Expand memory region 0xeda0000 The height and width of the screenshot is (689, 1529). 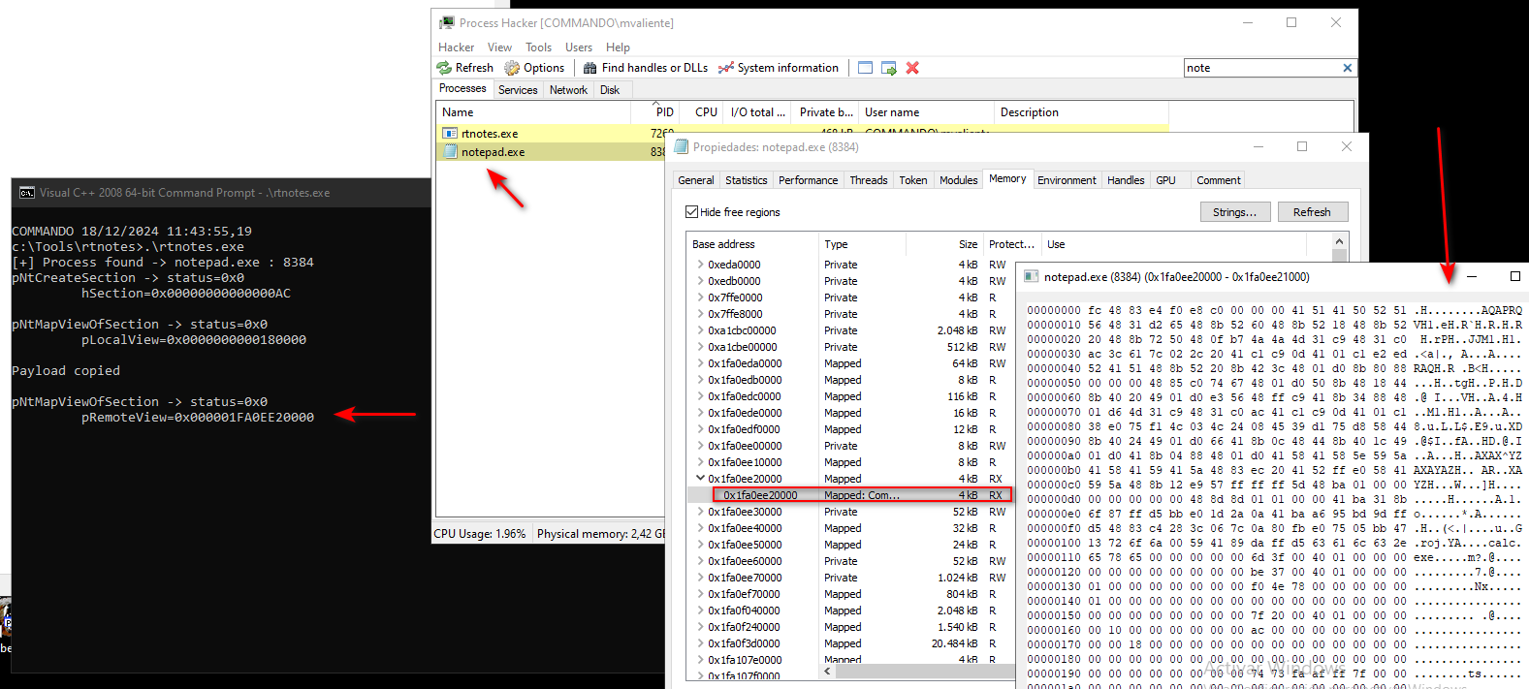pyautogui.click(x=700, y=265)
